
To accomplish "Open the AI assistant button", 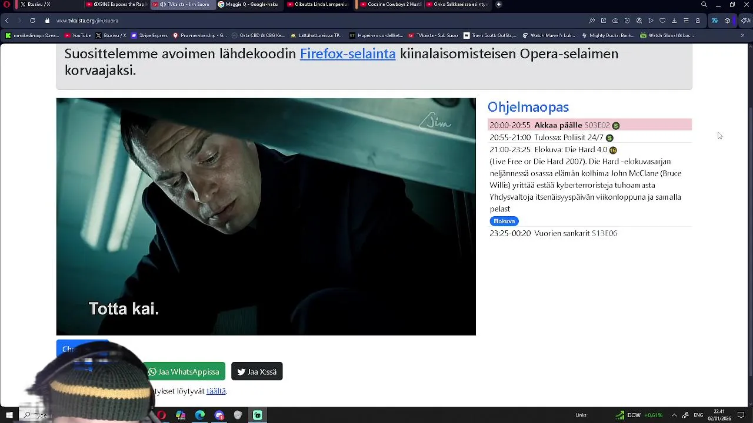I will pyautogui.click(x=745, y=21).
